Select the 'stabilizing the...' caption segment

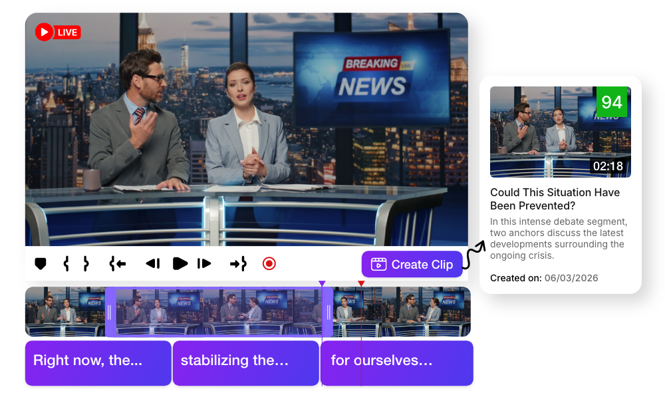coord(245,363)
